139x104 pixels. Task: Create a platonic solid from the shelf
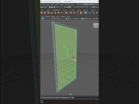66,13
